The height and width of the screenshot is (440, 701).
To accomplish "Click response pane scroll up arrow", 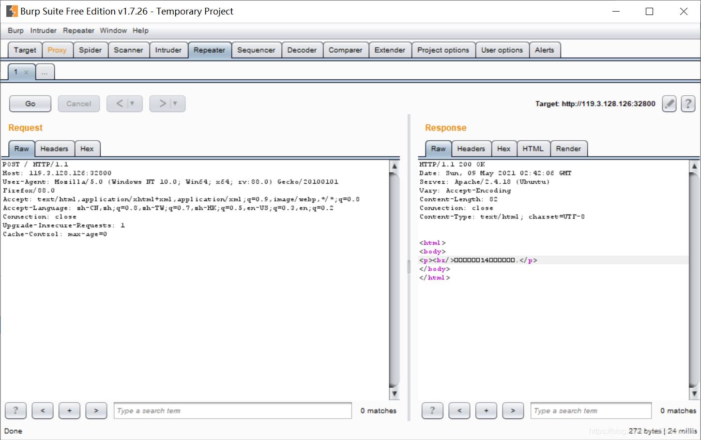I will (x=694, y=166).
